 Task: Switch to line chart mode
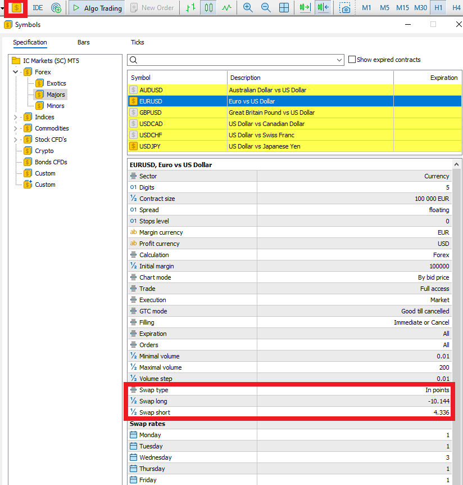coord(226,8)
